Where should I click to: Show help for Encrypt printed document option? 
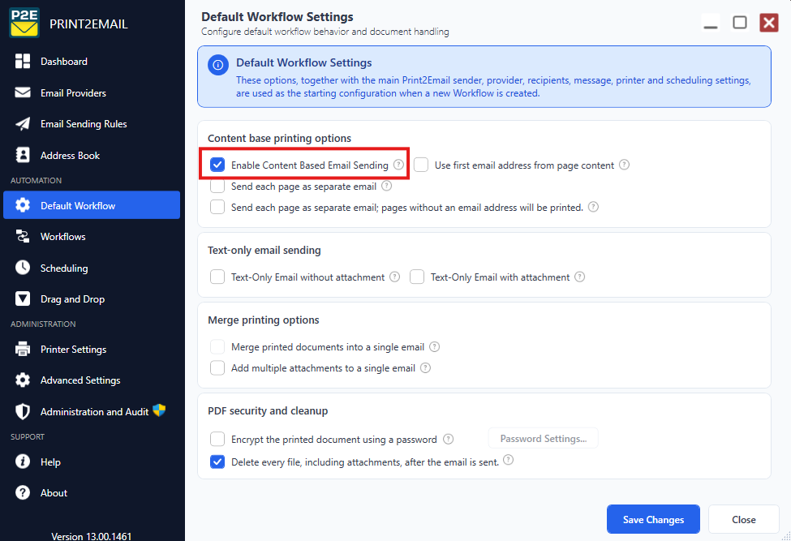[448, 439]
